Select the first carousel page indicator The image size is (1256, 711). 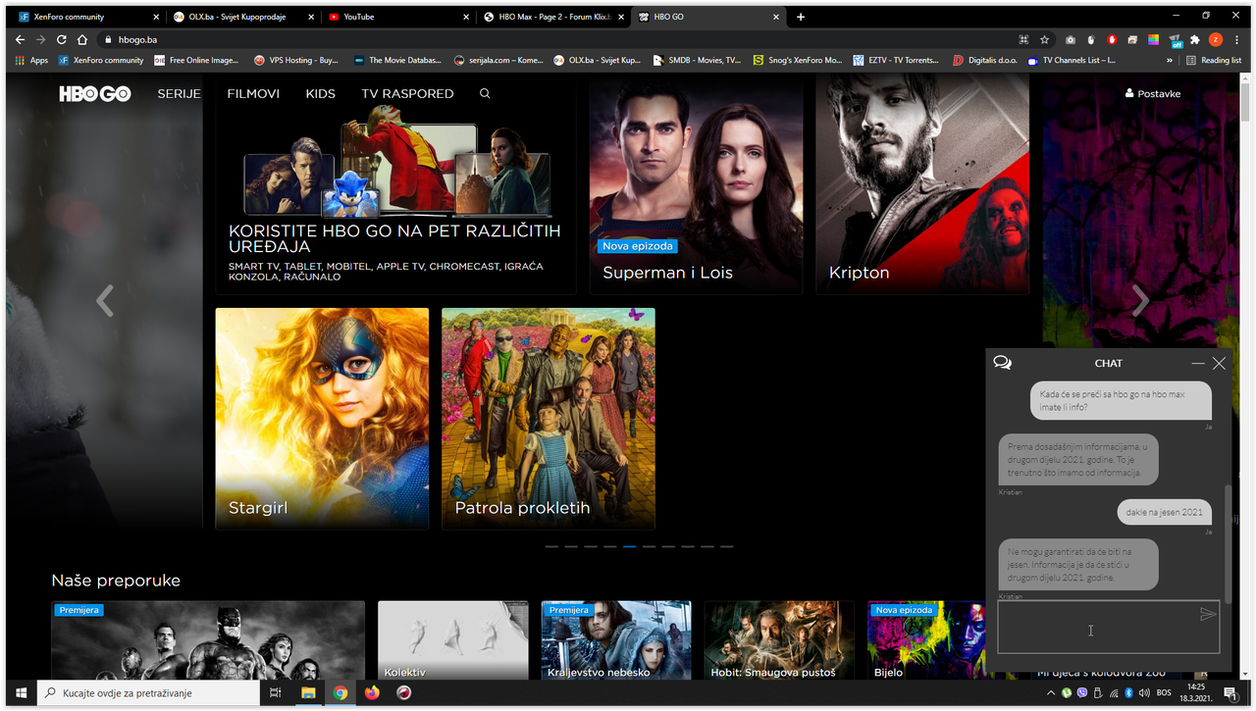pos(551,546)
